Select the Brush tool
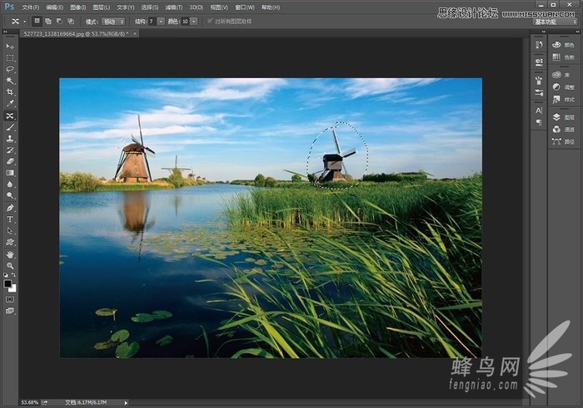 pyautogui.click(x=10, y=127)
